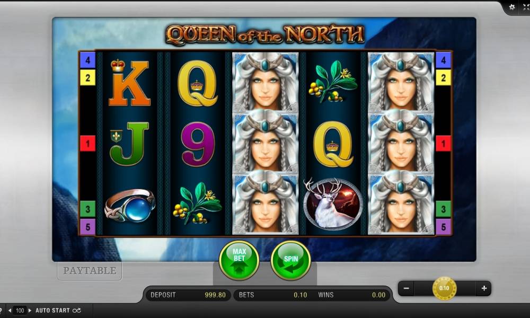Image resolution: width=530 pixels, height=318 pixels.
Task: Toggle fullscreen with the arrows icon
Action: 526,7
